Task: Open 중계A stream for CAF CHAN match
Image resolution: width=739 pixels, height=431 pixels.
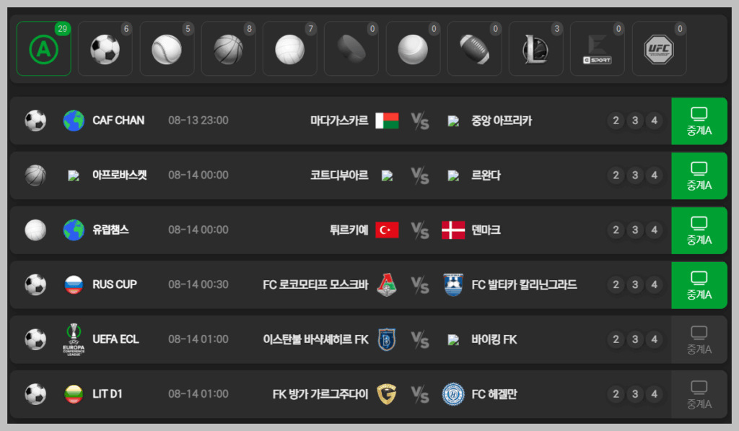Action: pyautogui.click(x=699, y=121)
